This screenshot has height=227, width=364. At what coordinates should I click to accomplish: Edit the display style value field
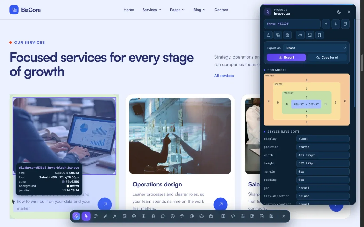[x=323, y=139]
